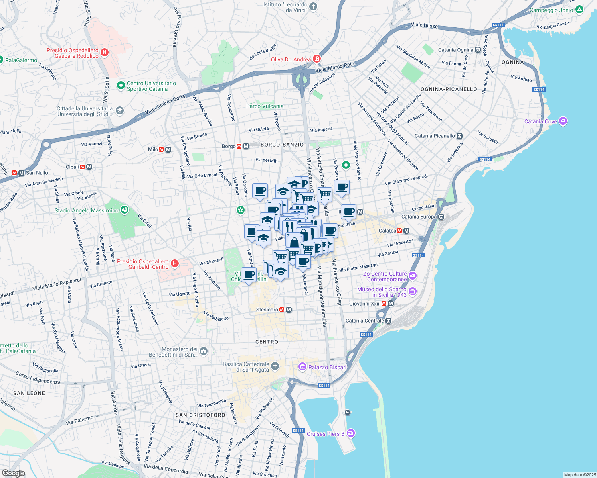
Task: Select the 'Via Orto Limoni' street label
Action: pos(202,176)
